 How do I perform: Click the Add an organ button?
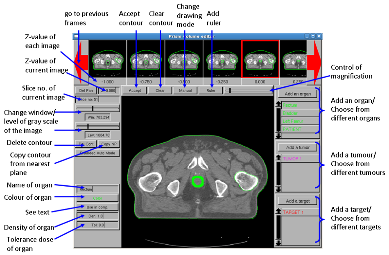tap(298, 94)
